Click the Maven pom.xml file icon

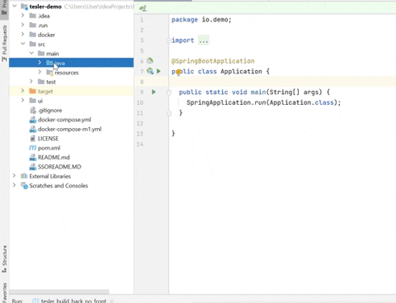pyautogui.click(x=33, y=148)
